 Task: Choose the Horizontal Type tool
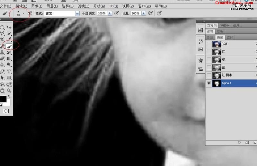pos(9,71)
